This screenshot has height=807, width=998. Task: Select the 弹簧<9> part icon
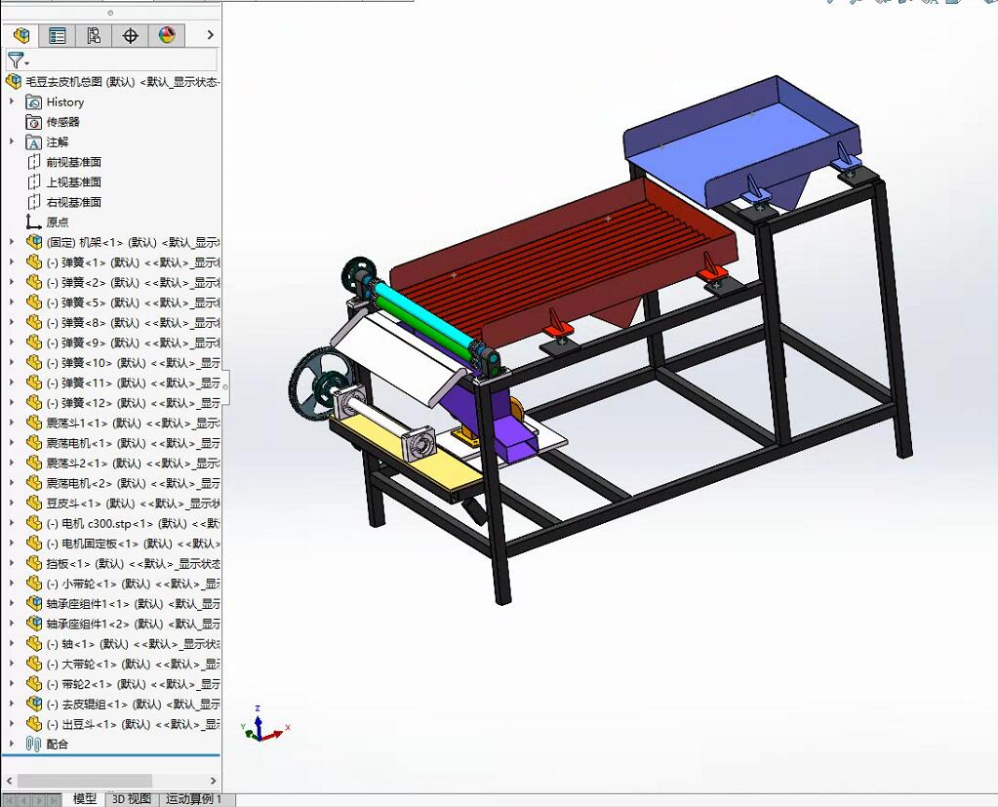coord(34,343)
